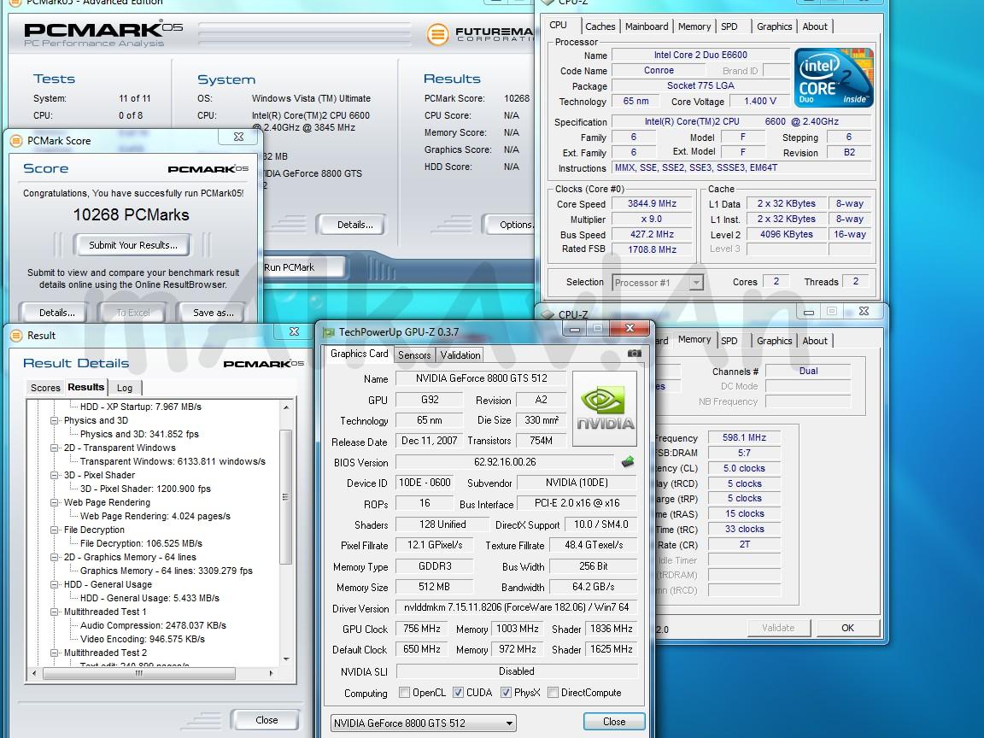
Task: Open the Caches tab in upper CPU-Z
Action: click(600, 26)
